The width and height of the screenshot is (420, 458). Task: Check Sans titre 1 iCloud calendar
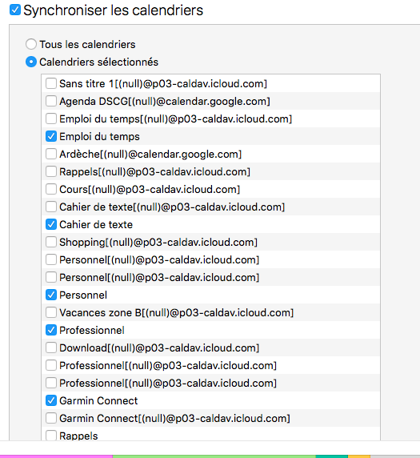click(51, 83)
